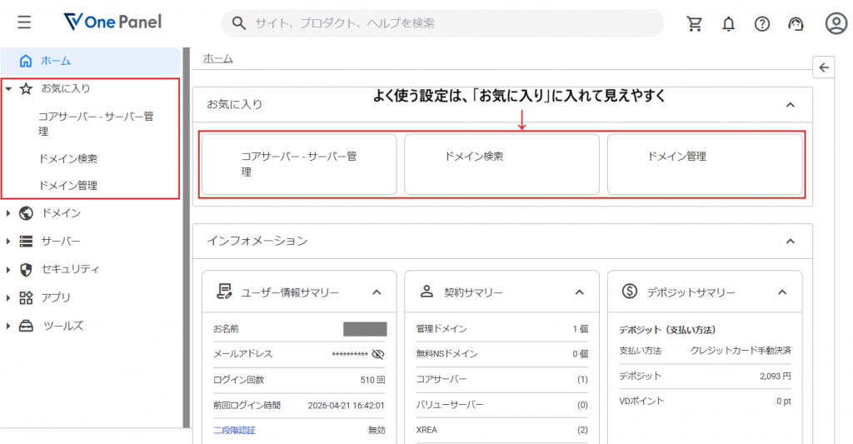This screenshot has width=853, height=444.
Task: Click the コアサーバー contract count row
Action: point(501,379)
